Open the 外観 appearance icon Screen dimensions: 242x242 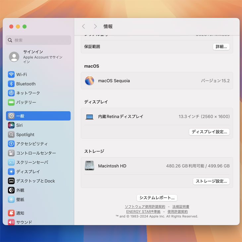click(11, 190)
